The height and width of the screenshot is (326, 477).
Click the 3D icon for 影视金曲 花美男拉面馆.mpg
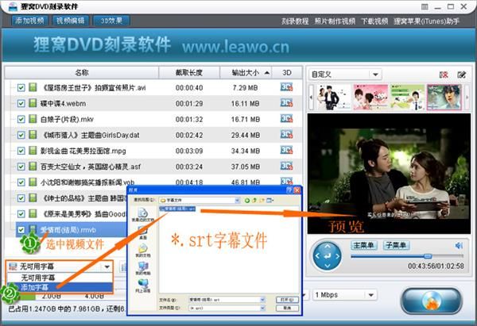tap(286, 150)
